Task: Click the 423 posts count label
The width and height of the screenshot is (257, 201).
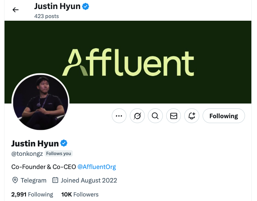Action: coord(47,16)
